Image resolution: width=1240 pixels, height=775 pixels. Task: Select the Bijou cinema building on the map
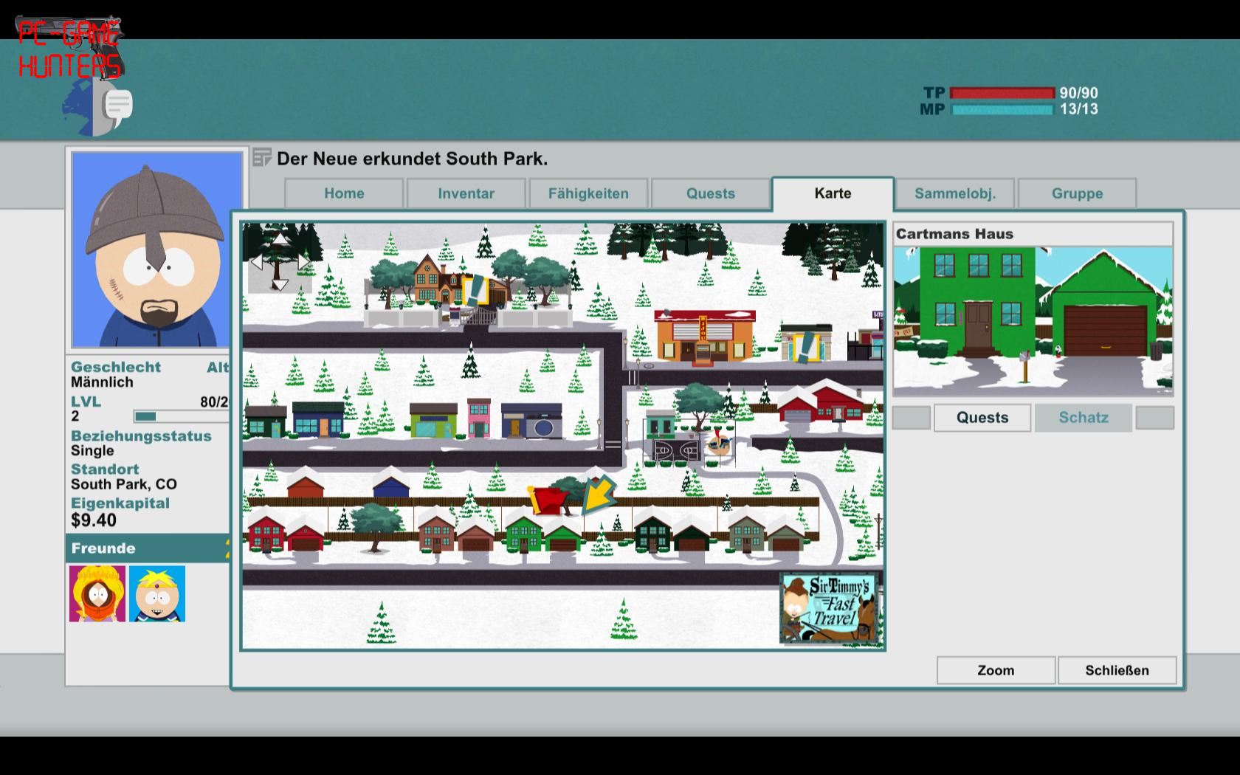(x=705, y=338)
